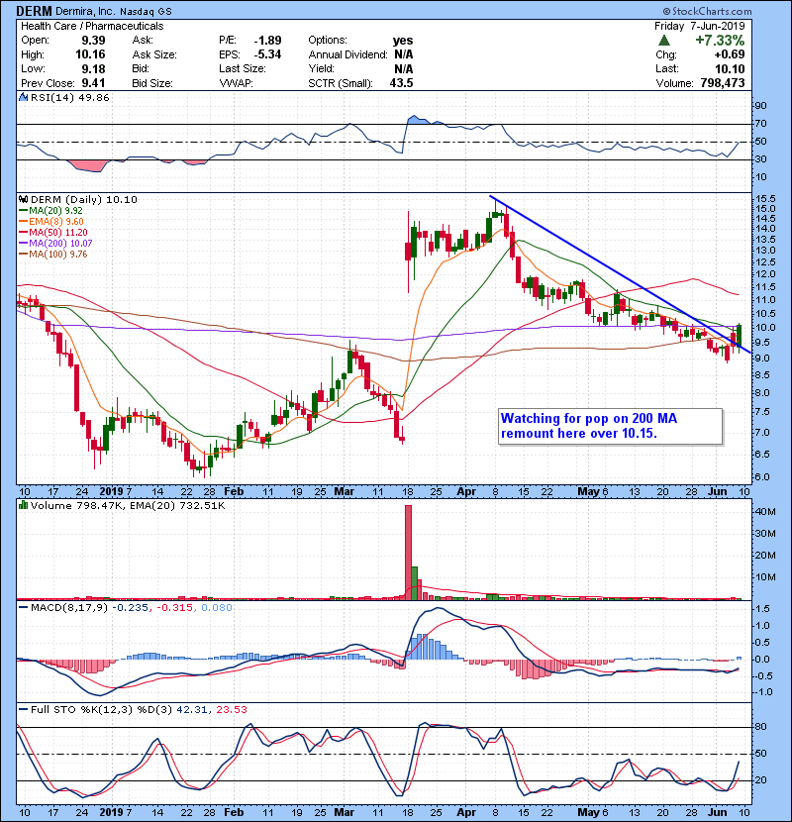This screenshot has width=792, height=822.
Task: Click the EMA(8) 9.60 legend text
Action: [x=56, y=222]
